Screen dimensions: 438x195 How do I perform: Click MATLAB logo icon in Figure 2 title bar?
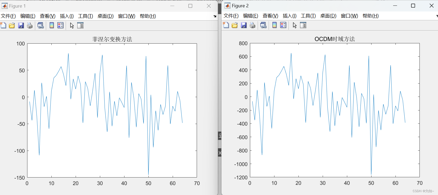click(x=227, y=5)
